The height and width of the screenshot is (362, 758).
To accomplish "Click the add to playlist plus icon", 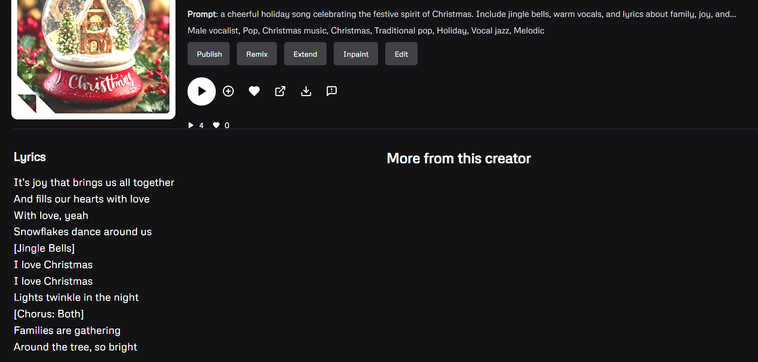I will 228,91.
